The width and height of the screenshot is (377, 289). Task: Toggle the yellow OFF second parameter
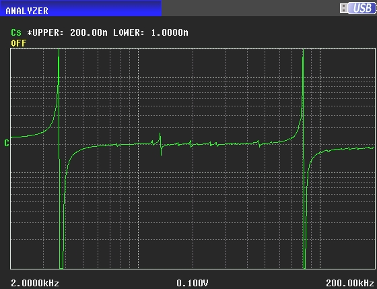(19, 43)
